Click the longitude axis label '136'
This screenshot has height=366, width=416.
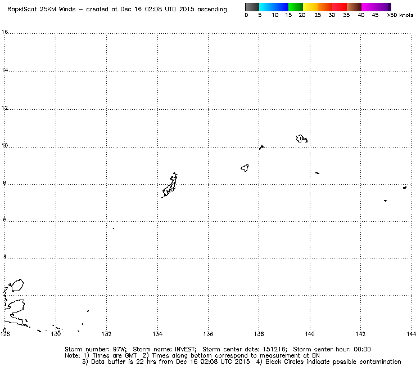(208, 334)
